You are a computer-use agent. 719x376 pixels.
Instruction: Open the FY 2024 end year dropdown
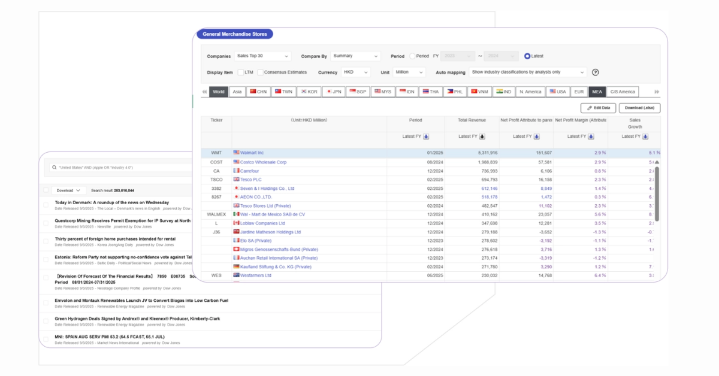coord(501,56)
